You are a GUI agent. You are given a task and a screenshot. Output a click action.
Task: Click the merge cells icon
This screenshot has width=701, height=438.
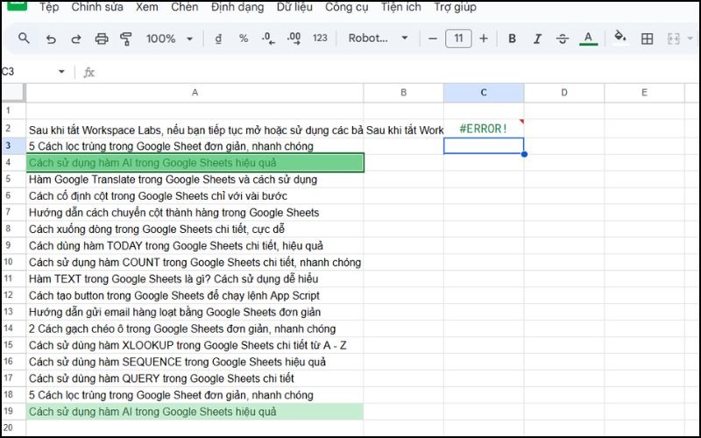click(x=673, y=39)
